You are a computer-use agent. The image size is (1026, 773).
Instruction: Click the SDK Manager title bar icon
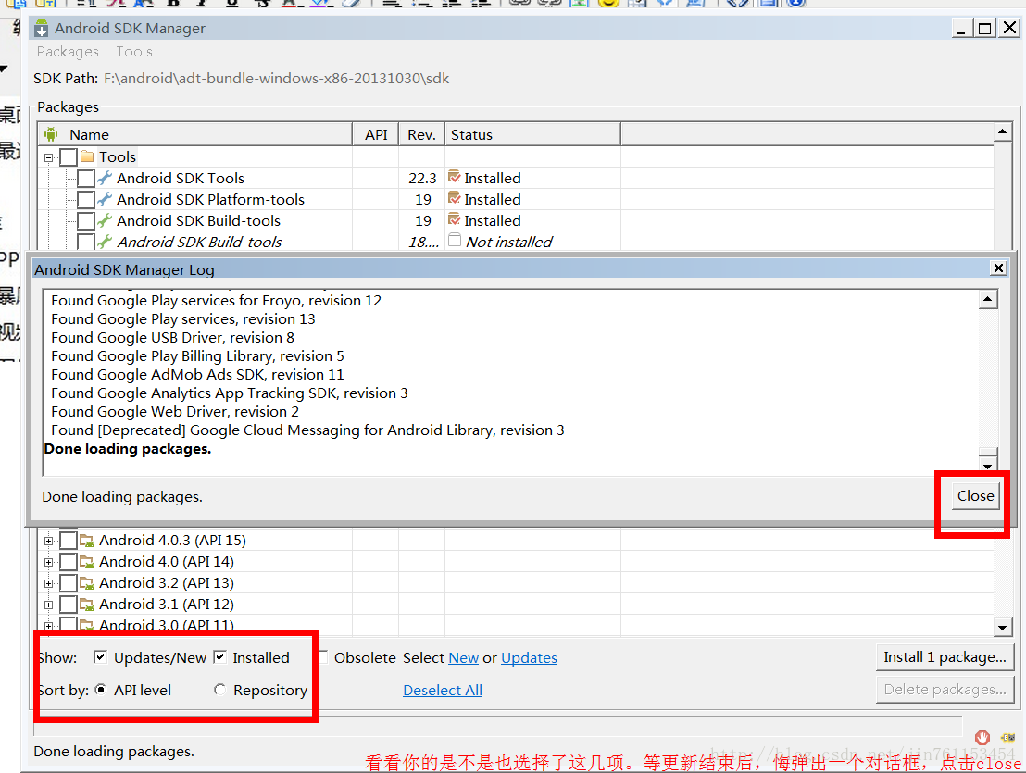point(42,28)
